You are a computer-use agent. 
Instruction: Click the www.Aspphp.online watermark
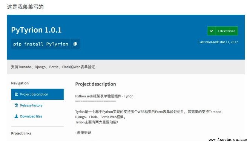227,139
